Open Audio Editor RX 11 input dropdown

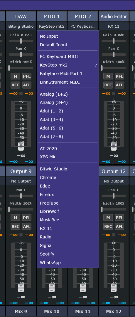114,26
